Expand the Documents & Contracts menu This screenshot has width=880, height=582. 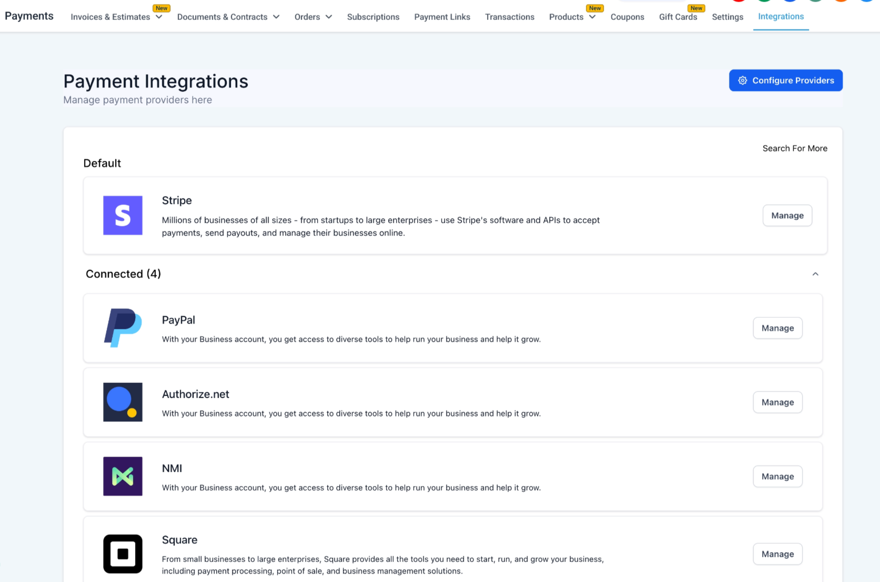click(228, 17)
